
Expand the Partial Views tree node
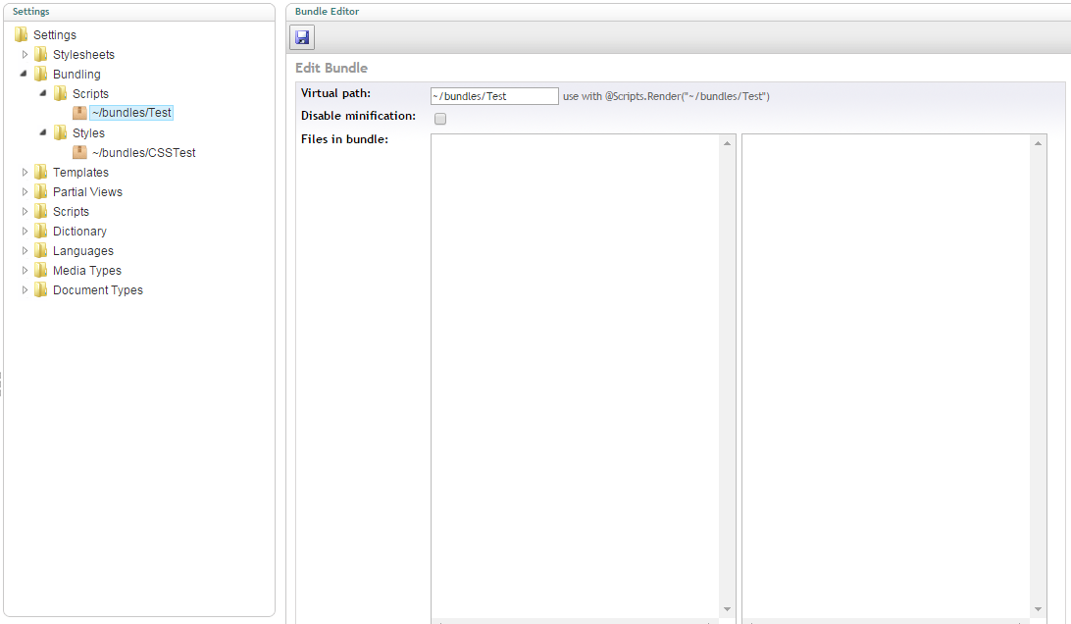25,191
